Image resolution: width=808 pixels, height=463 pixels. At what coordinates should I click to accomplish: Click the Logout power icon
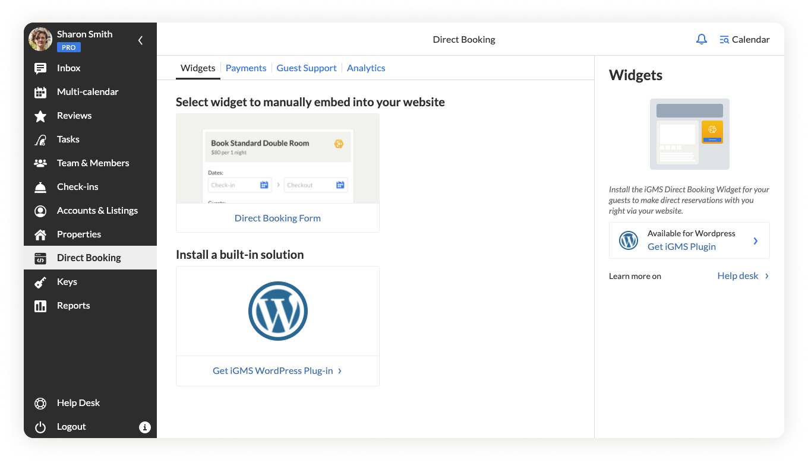click(x=40, y=427)
